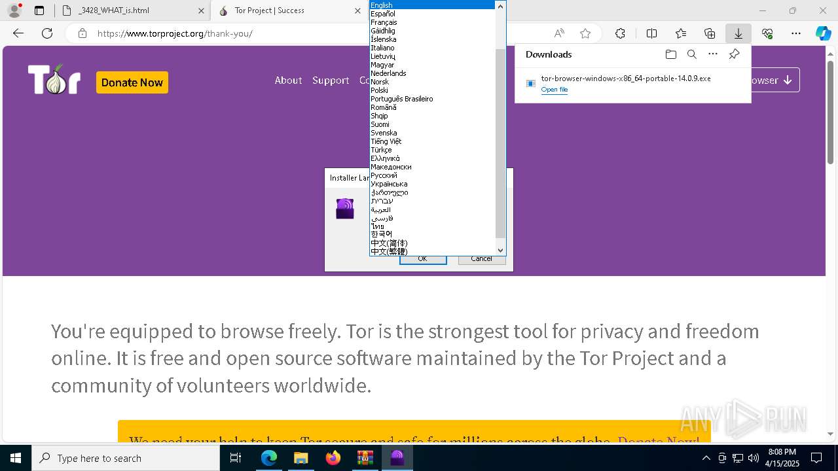
Task: Select Türkçe in the language list
Action: pyautogui.click(x=433, y=150)
